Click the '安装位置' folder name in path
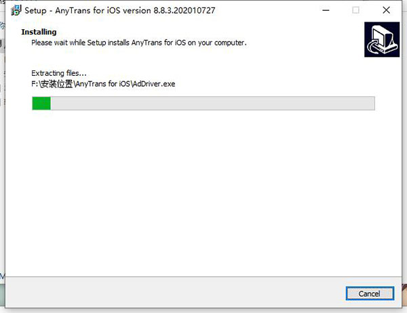407x313 pixels. click(x=56, y=83)
